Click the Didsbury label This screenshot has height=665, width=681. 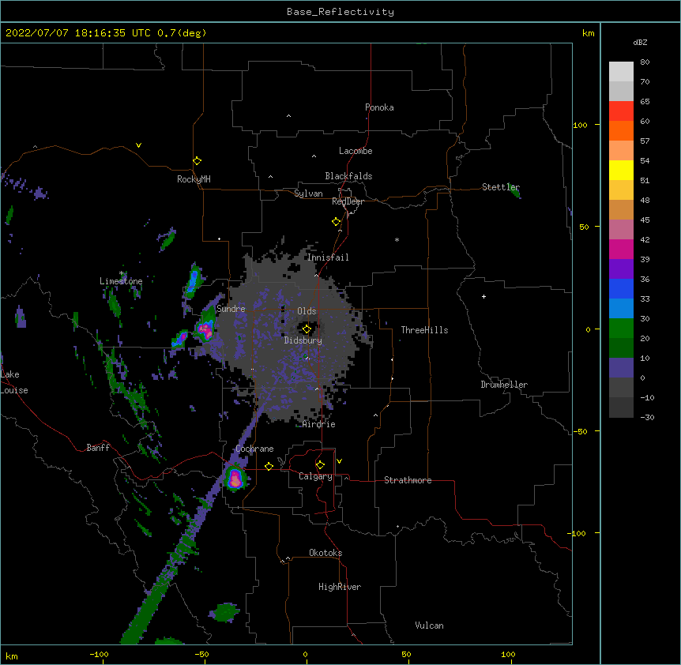[303, 340]
